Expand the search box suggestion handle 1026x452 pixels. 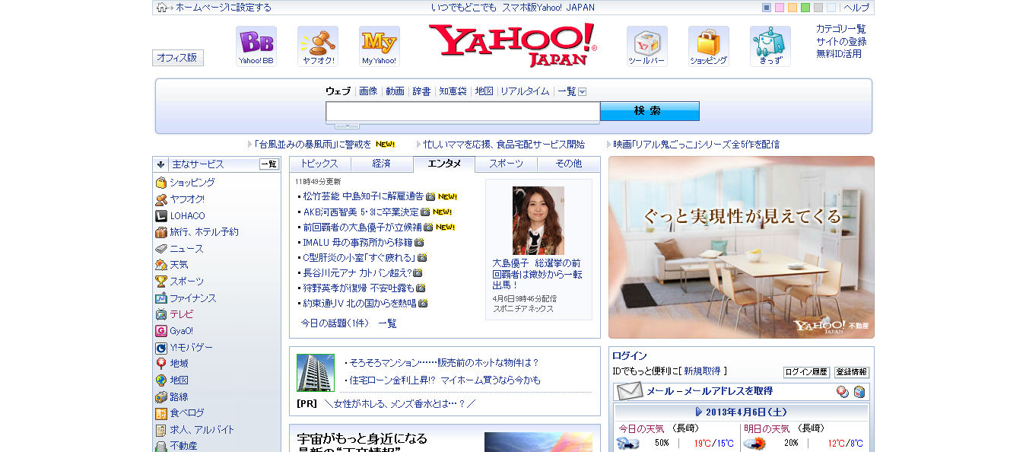[x=347, y=125]
